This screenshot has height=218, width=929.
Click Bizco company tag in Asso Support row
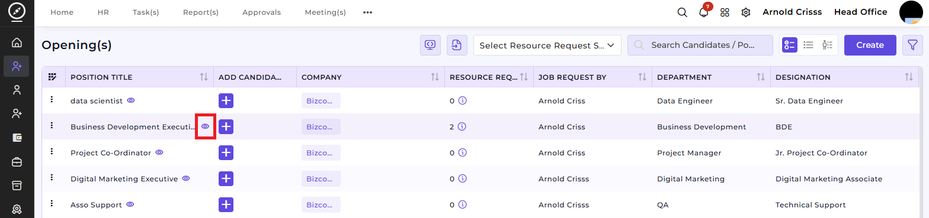pos(321,205)
